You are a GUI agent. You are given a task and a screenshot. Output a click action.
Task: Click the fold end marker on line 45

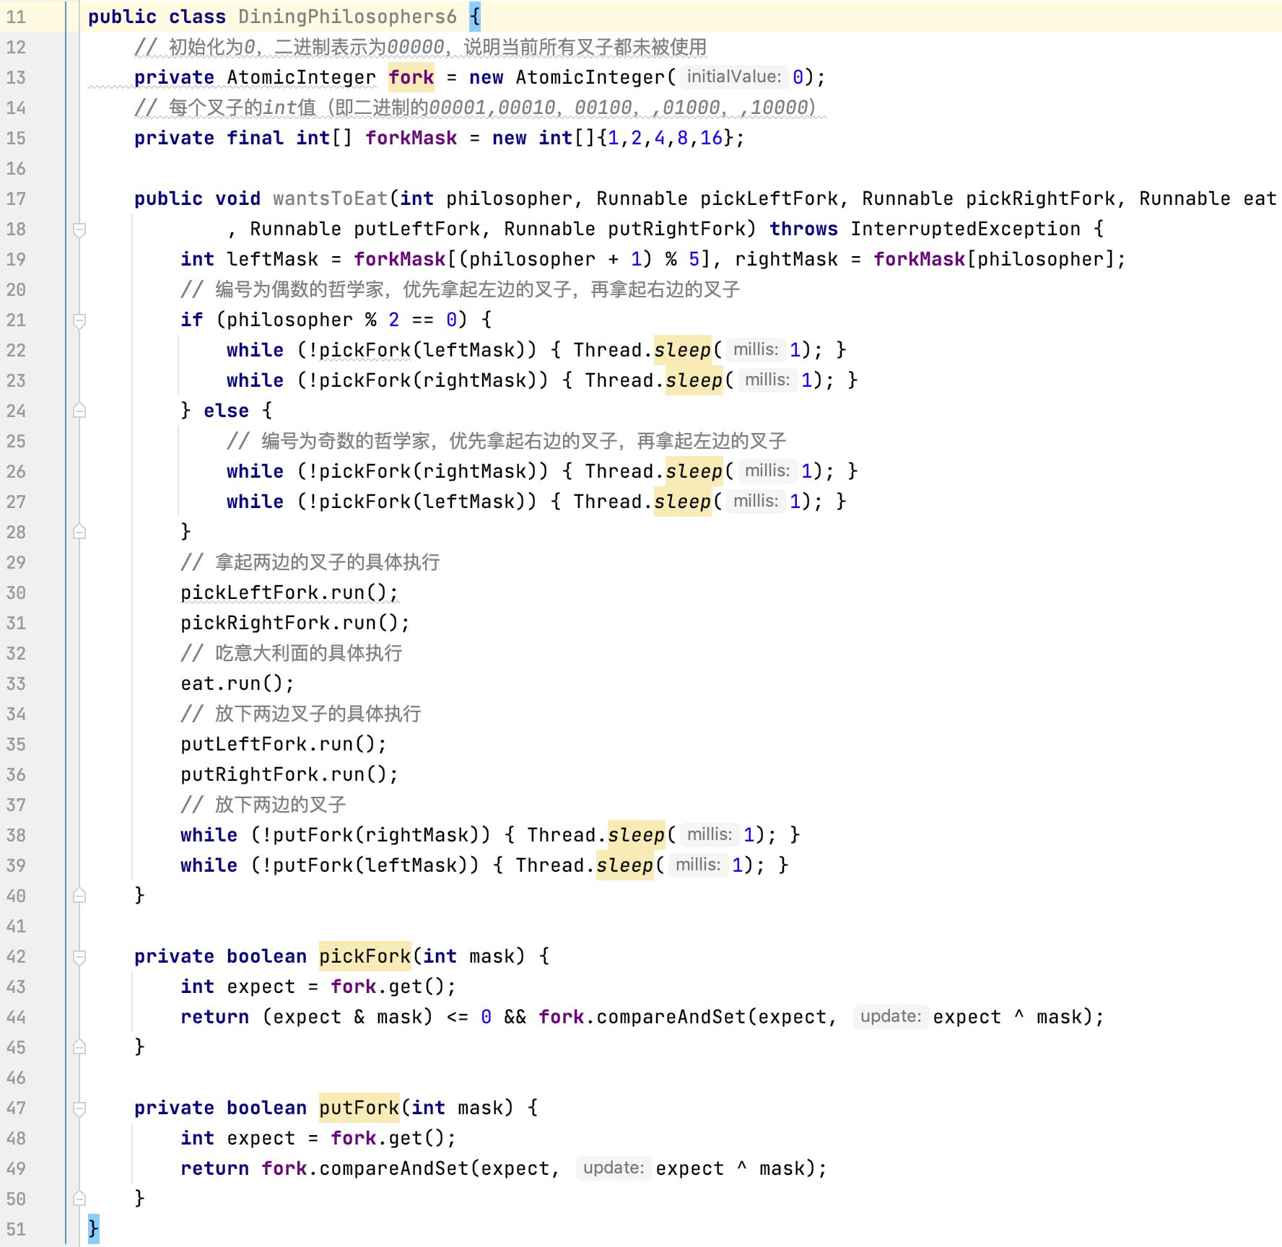79,1048
